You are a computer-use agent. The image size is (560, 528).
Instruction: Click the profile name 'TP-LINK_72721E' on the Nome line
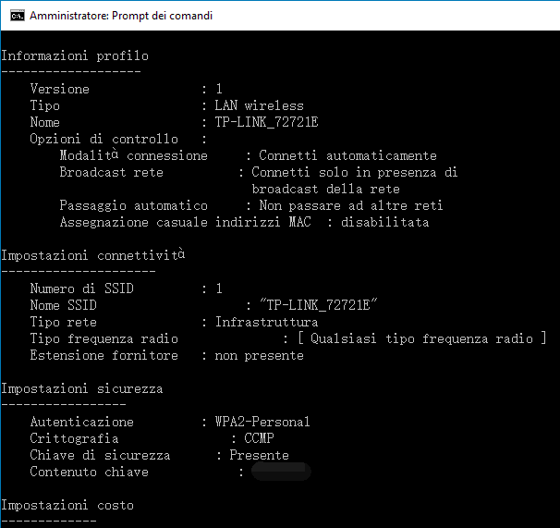point(266,122)
